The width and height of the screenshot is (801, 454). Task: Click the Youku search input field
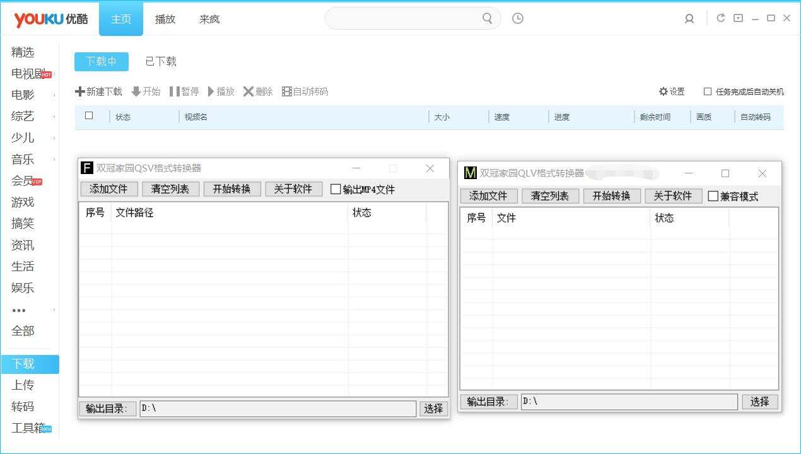[404, 18]
